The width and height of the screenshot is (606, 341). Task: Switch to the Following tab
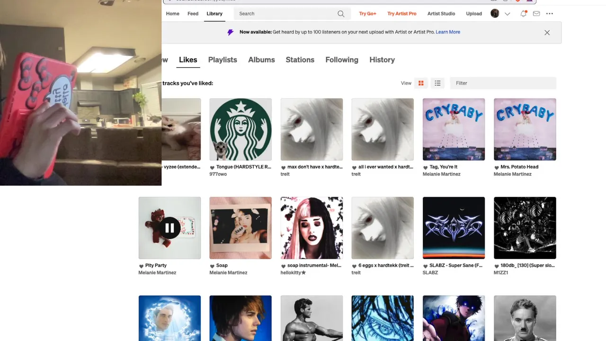tap(342, 60)
